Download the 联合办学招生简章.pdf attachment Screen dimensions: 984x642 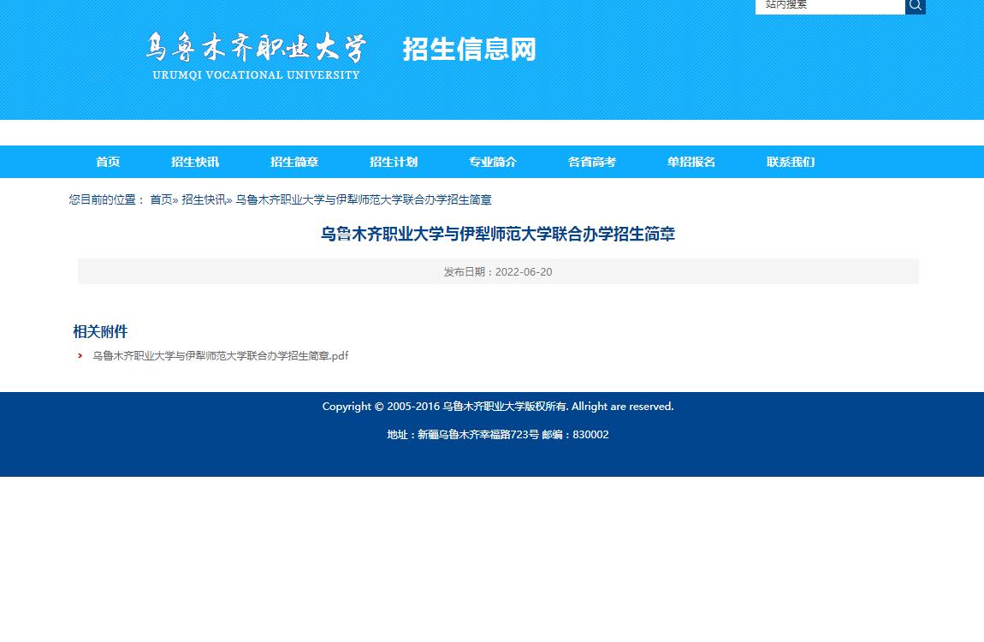click(220, 356)
